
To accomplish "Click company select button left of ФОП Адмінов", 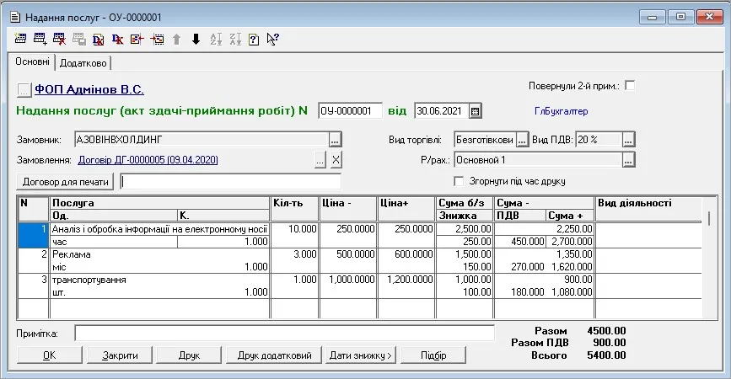I will point(24,89).
